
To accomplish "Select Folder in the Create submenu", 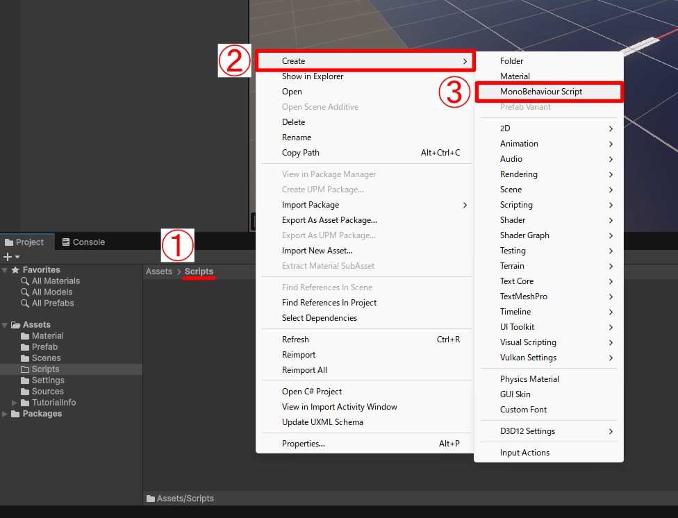I will [x=512, y=61].
